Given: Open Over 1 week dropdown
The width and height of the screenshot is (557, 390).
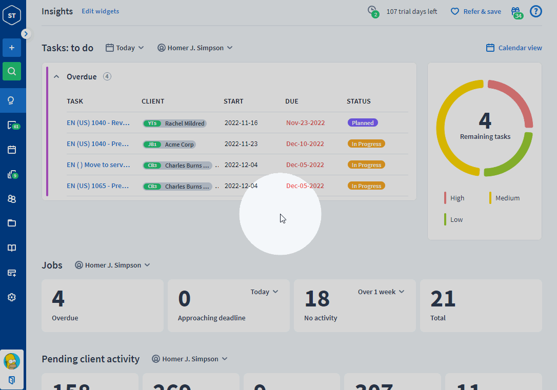Looking at the screenshot, I should 381,292.
